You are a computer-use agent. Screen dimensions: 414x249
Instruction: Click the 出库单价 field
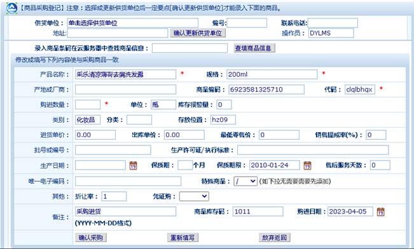[x=184, y=135]
